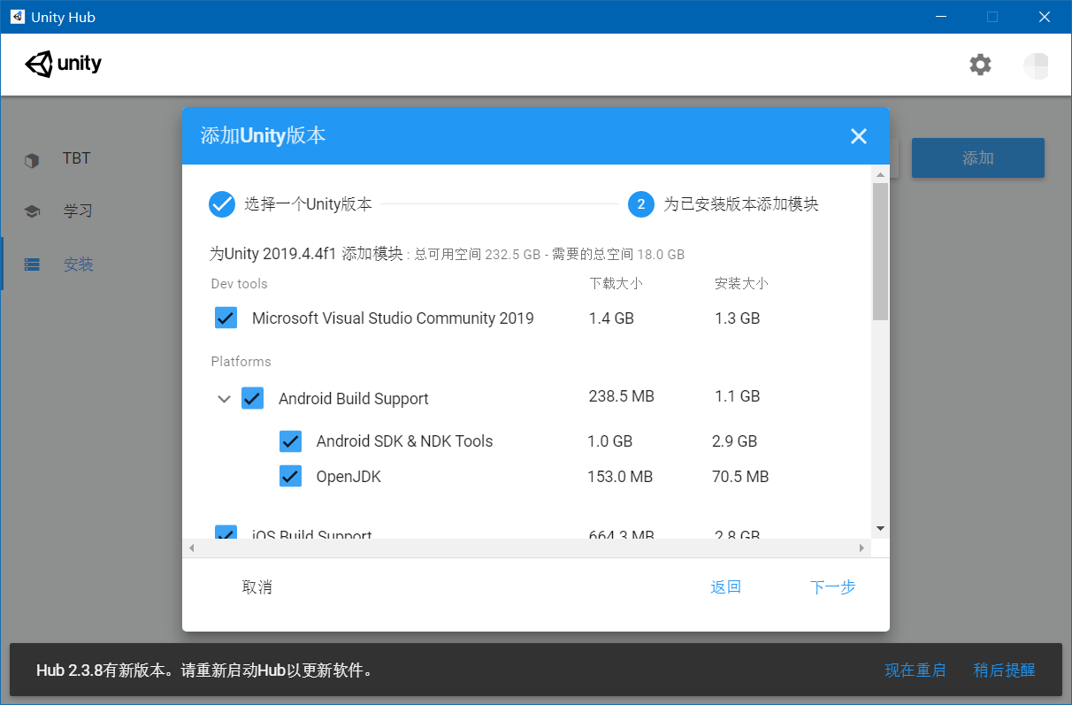The width and height of the screenshot is (1072, 705).
Task: Click the Dev tools section heading
Action: click(x=239, y=284)
